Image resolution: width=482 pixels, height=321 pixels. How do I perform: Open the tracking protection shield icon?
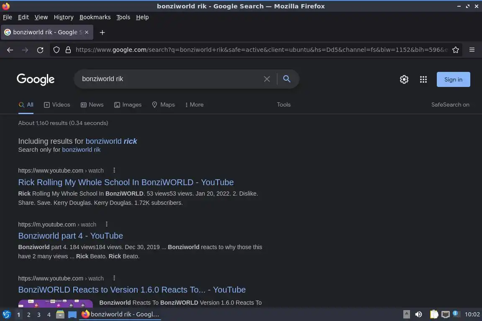pos(56,50)
